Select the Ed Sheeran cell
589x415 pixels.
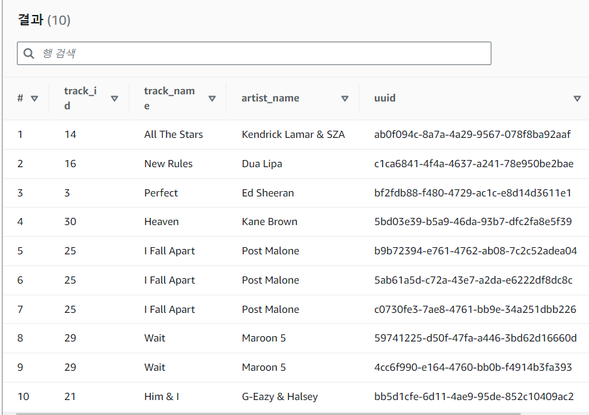(268, 193)
